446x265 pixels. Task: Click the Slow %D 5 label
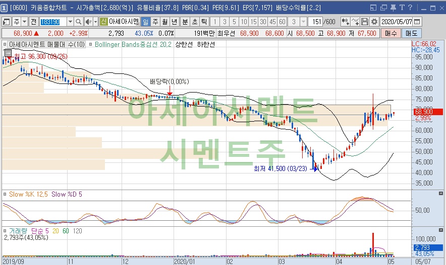click(67, 195)
